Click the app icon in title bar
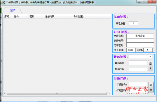The width and height of the screenshot is (157, 102). 4,2
